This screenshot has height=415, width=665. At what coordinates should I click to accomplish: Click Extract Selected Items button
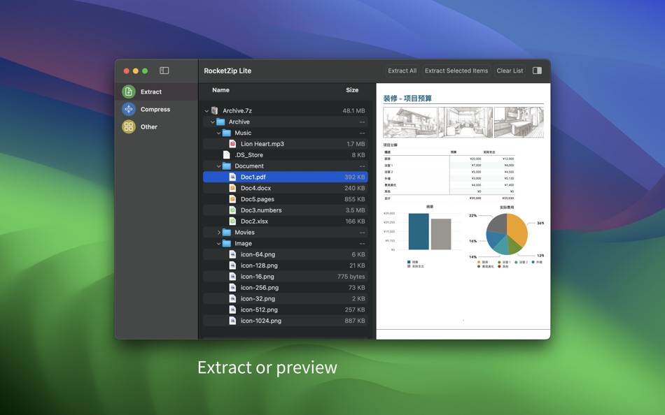pyautogui.click(x=456, y=71)
